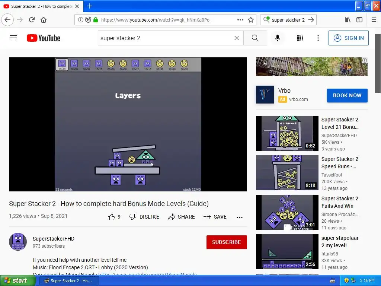This screenshot has width=381, height=286.
Task: Click the video title text
Action: (109, 204)
